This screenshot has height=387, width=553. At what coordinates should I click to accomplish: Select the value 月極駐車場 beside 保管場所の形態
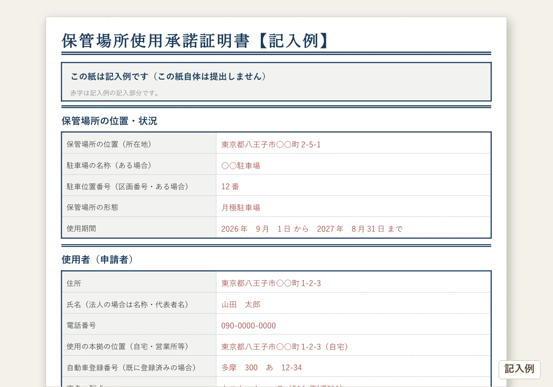coord(241,208)
